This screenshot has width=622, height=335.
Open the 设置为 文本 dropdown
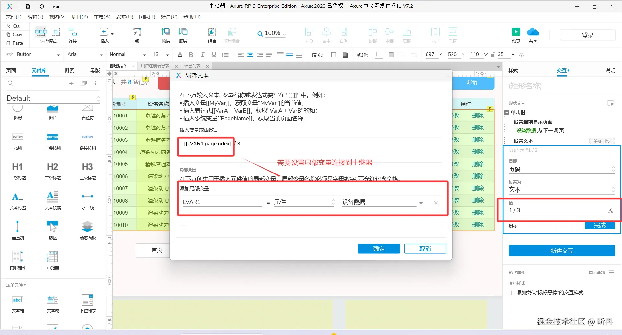coord(561,190)
